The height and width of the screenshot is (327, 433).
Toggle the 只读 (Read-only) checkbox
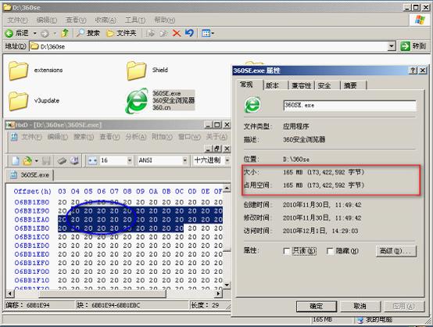coord(287,251)
